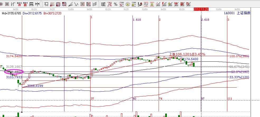Click the red 0112 11:29 time marker
The image size is (260, 117).
[201, 9]
